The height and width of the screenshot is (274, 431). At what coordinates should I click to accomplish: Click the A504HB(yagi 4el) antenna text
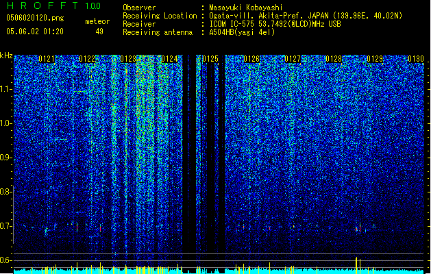click(x=242, y=32)
